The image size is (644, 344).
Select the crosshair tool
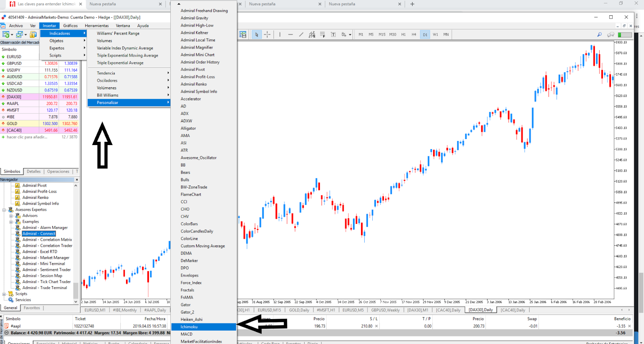(x=267, y=35)
